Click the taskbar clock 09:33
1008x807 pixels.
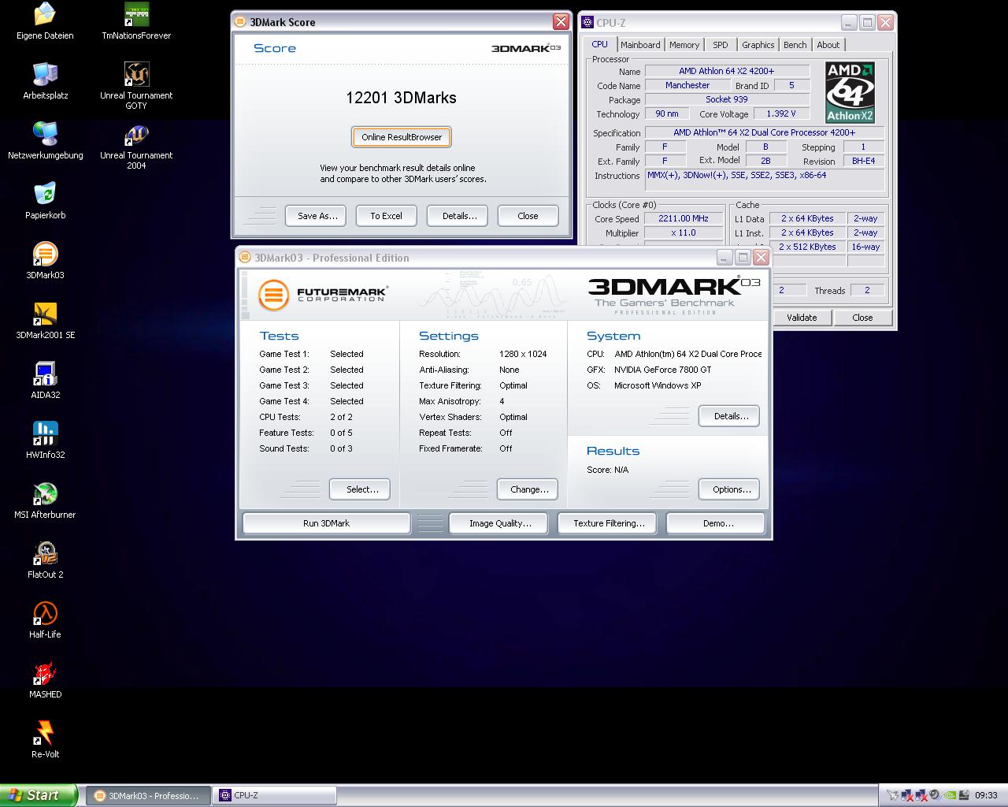[x=986, y=795]
